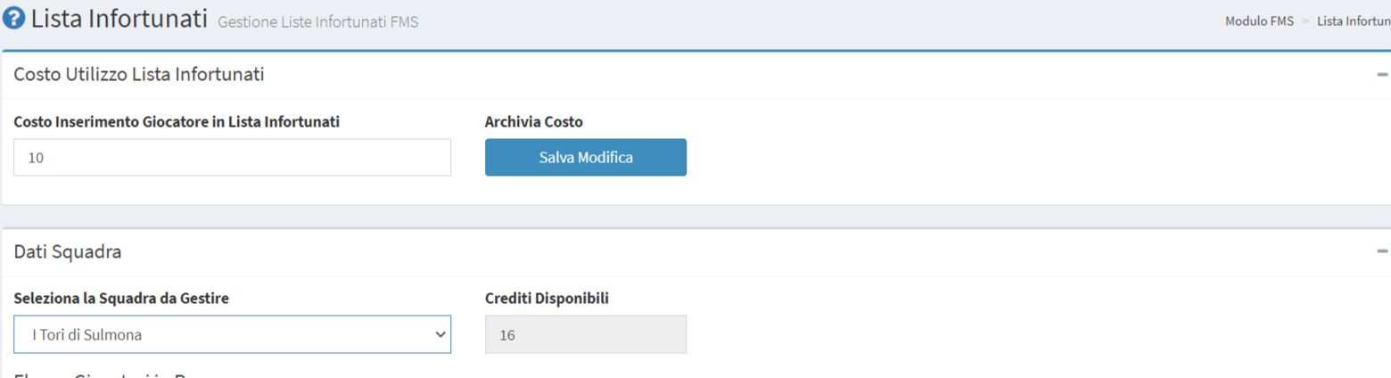This screenshot has height=378, width=1391.
Task: Focus the Costo Inserimento Giocatore input field
Action: tap(232, 158)
